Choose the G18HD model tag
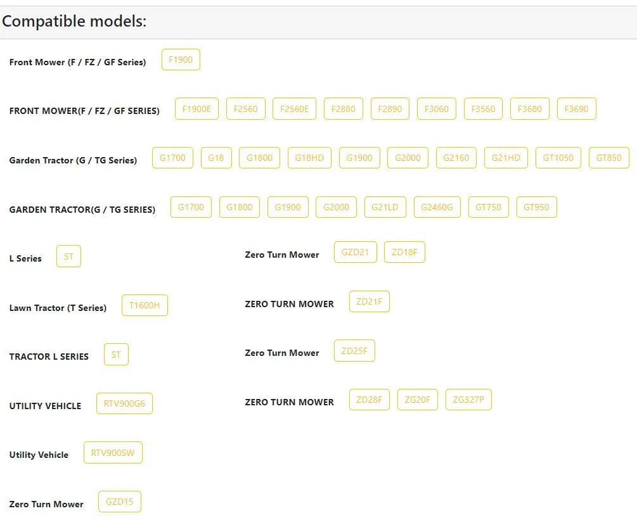 click(309, 158)
